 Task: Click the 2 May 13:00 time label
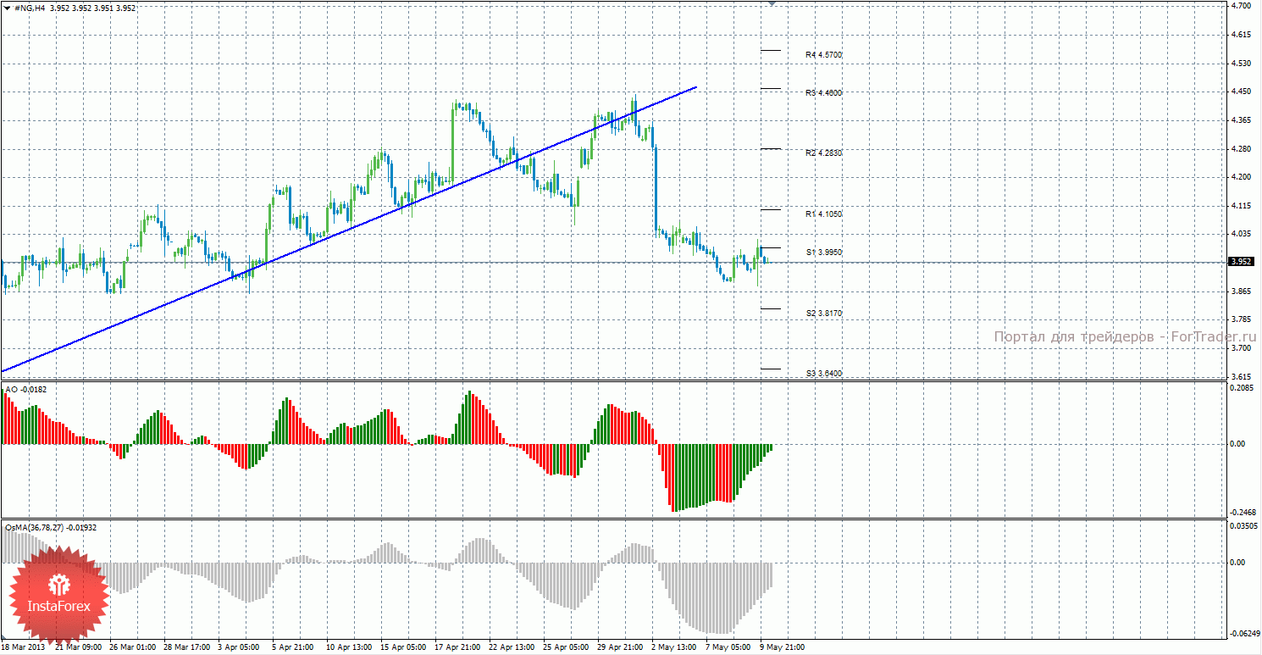coord(673,647)
